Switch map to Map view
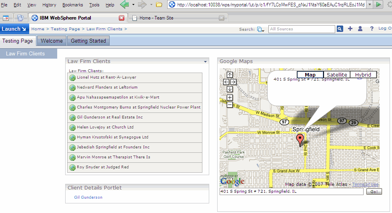Screen dimensions: 392x213 pyautogui.click(x=310, y=75)
